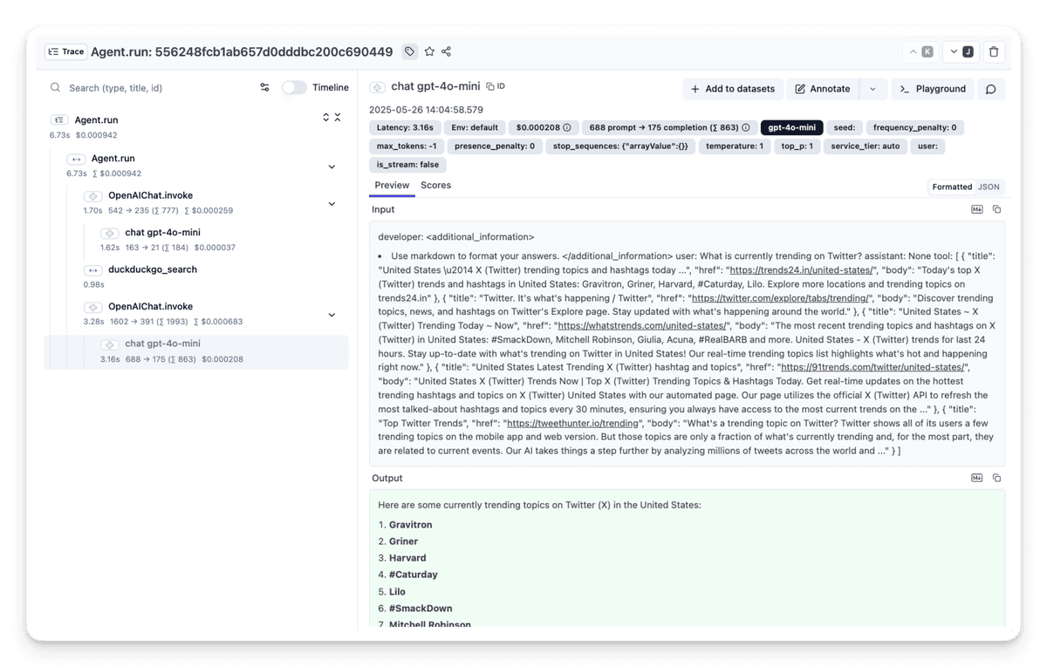Viewport: 1047px width, 667px height.
Task: Copy the observation ID icon
Action: (x=495, y=86)
